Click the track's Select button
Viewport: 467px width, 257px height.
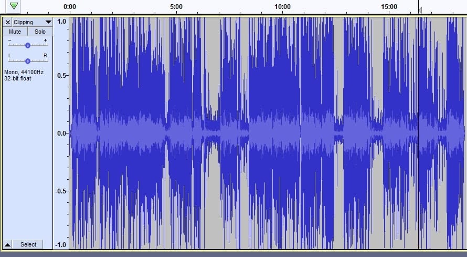(x=28, y=244)
